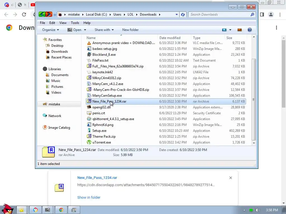
Task: Refresh the Downloads folder via address bar icon
Action: [183, 14]
